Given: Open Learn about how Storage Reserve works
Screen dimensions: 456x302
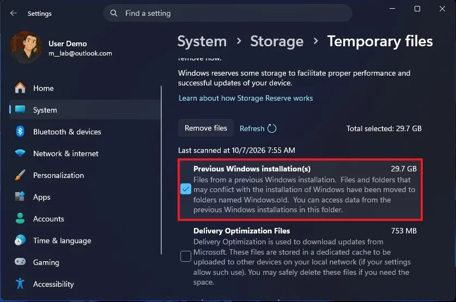Looking at the screenshot, I should [x=246, y=98].
